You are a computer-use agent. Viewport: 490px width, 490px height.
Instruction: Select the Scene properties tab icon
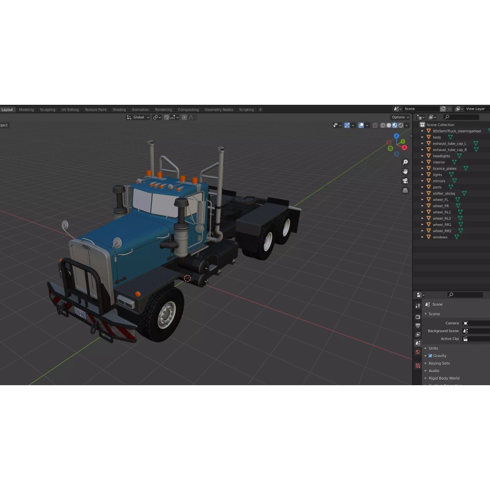417,343
